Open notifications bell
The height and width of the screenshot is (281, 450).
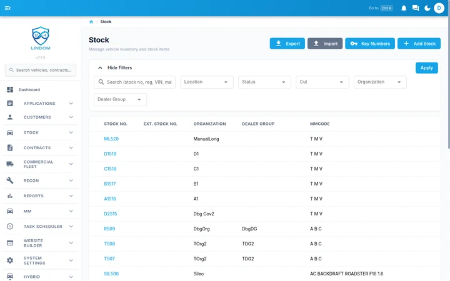[x=404, y=8]
